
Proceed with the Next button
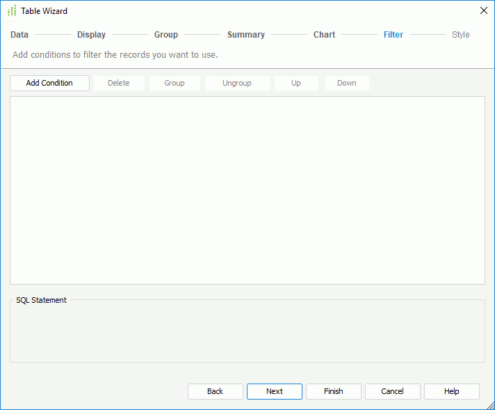click(x=275, y=391)
